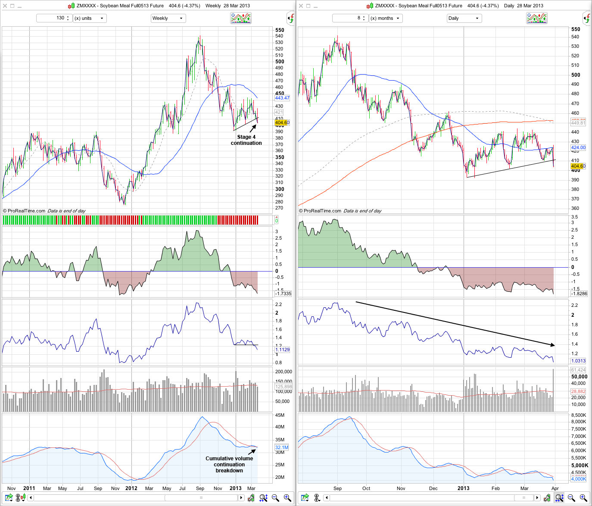Open the (x) months dropdown

click(x=386, y=18)
